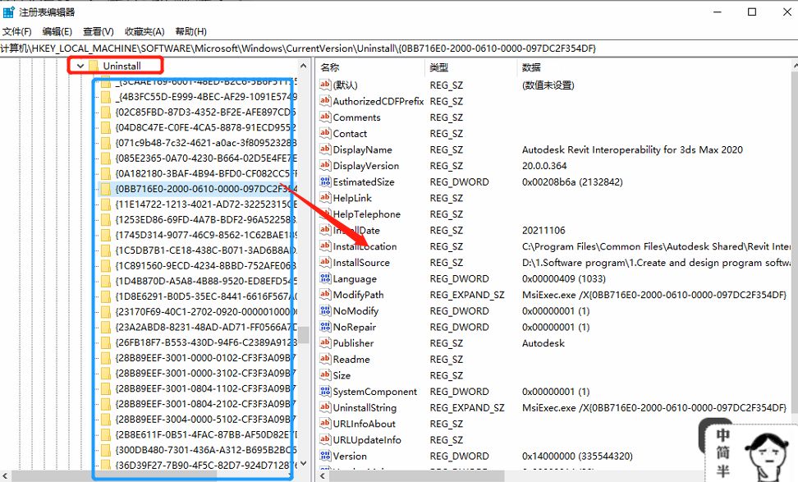Screen dimensions: 798x482
Task: Click the 数据 column header
Action: [x=531, y=67]
